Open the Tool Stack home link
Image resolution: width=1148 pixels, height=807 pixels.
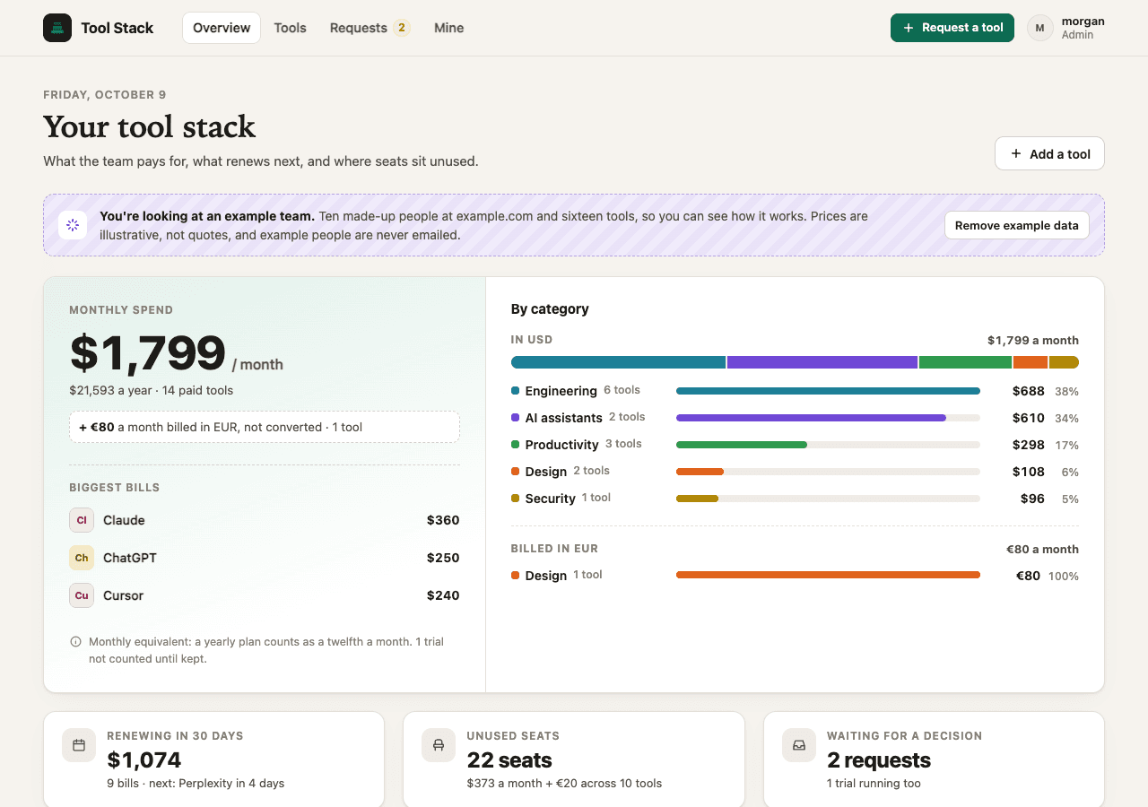pos(99,28)
